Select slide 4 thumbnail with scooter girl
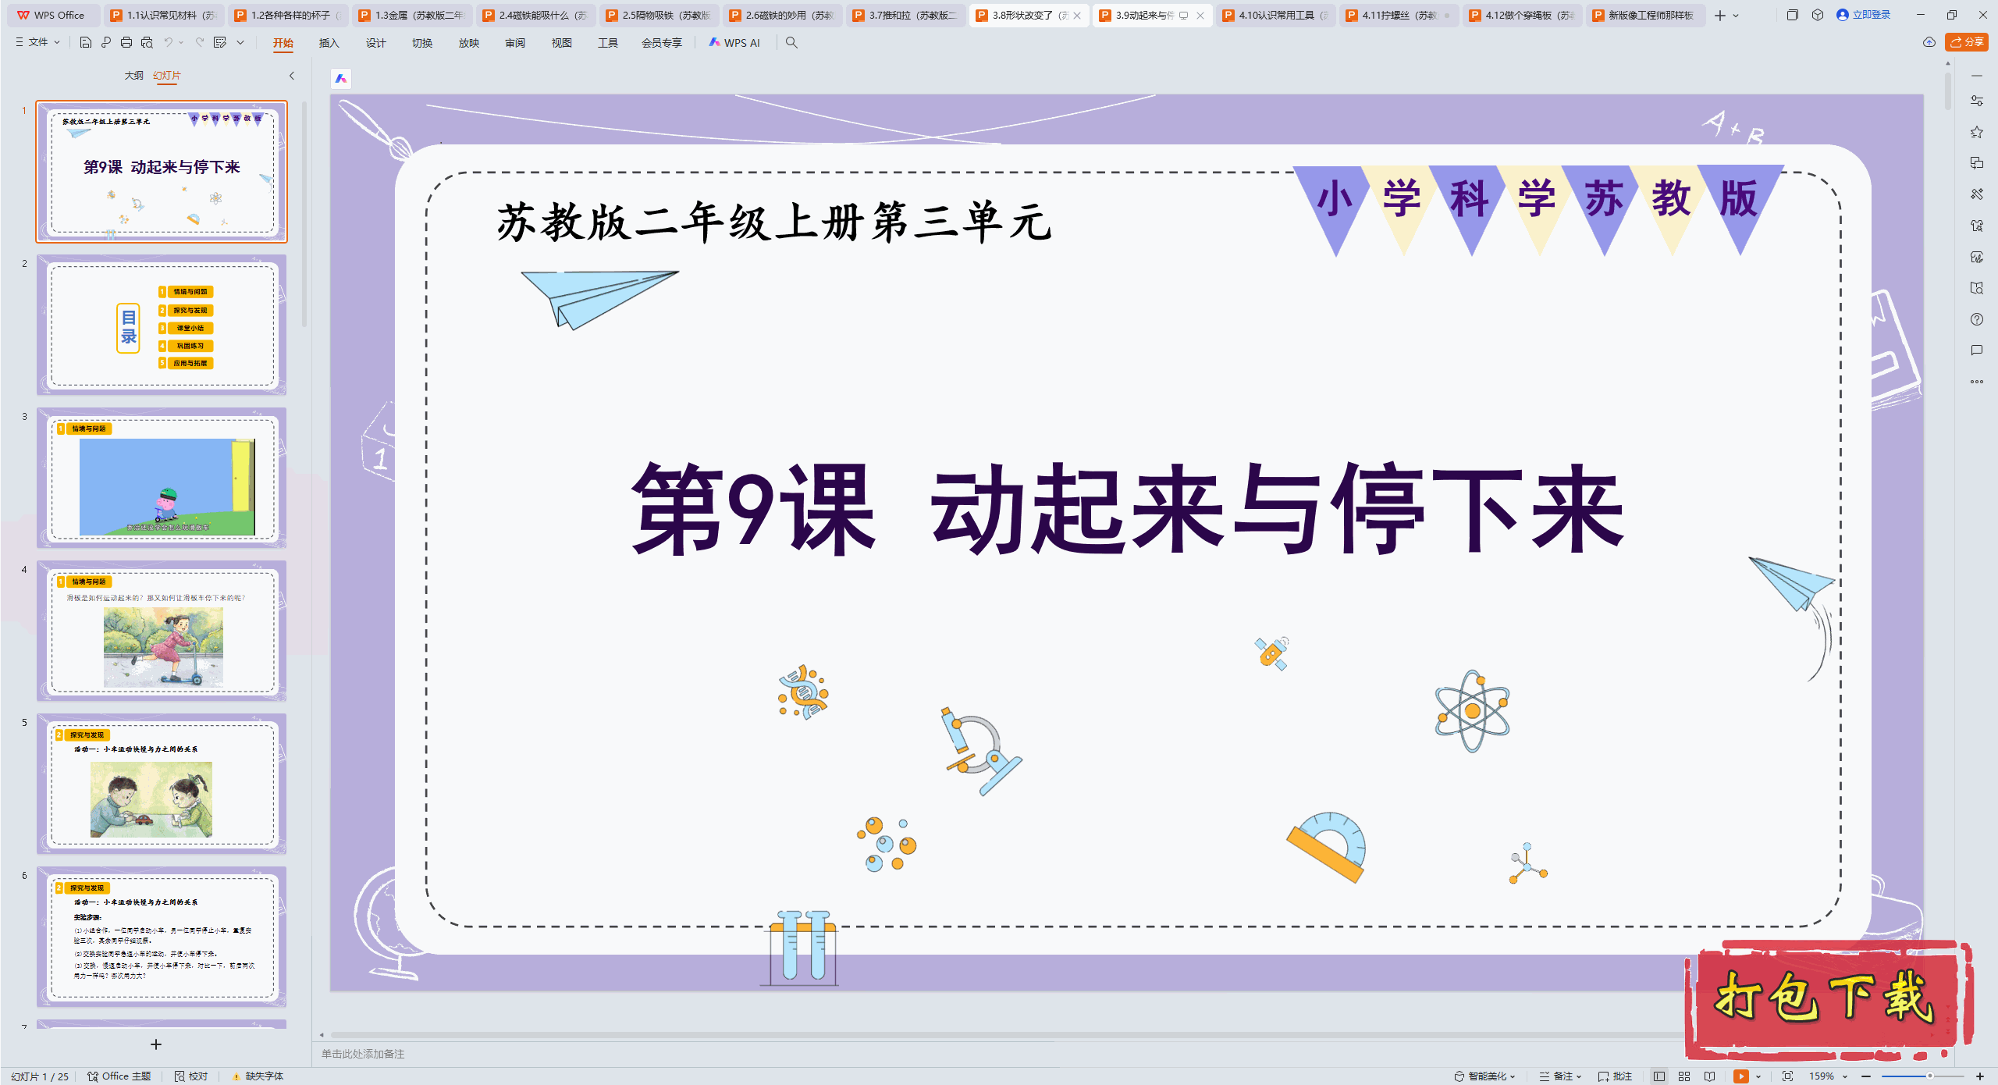Image resolution: width=1998 pixels, height=1085 pixels. point(162,630)
